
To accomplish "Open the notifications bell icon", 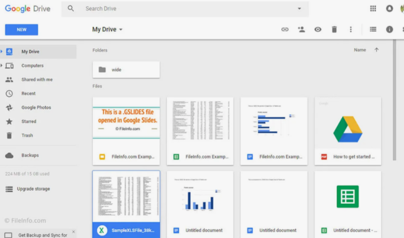I will click(x=389, y=9).
